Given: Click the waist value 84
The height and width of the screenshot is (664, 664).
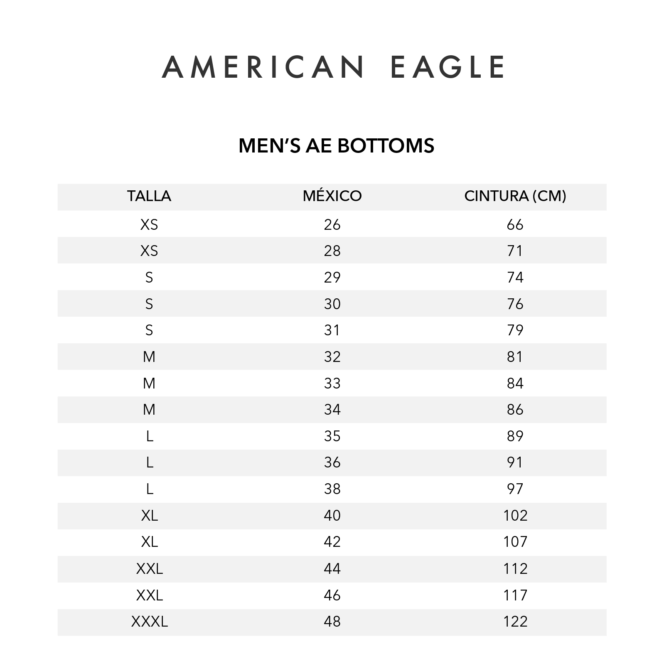Looking at the screenshot, I should pos(515,383).
